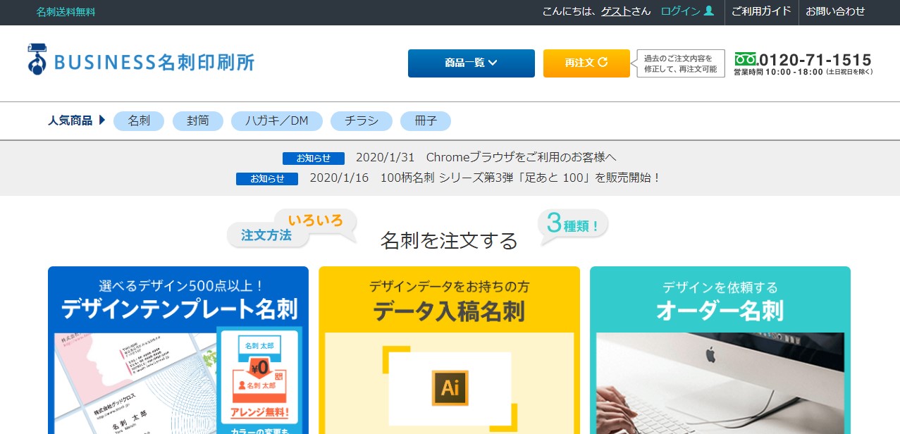This screenshot has width=900, height=434.
Task: Select the 冊子 category pill
Action: (426, 121)
